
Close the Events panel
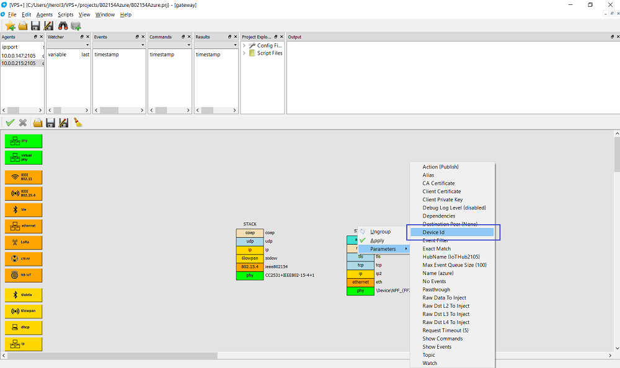pos(143,37)
